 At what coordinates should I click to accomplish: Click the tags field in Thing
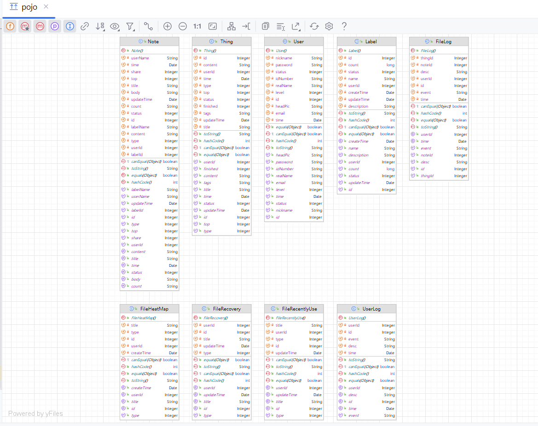click(x=222, y=113)
